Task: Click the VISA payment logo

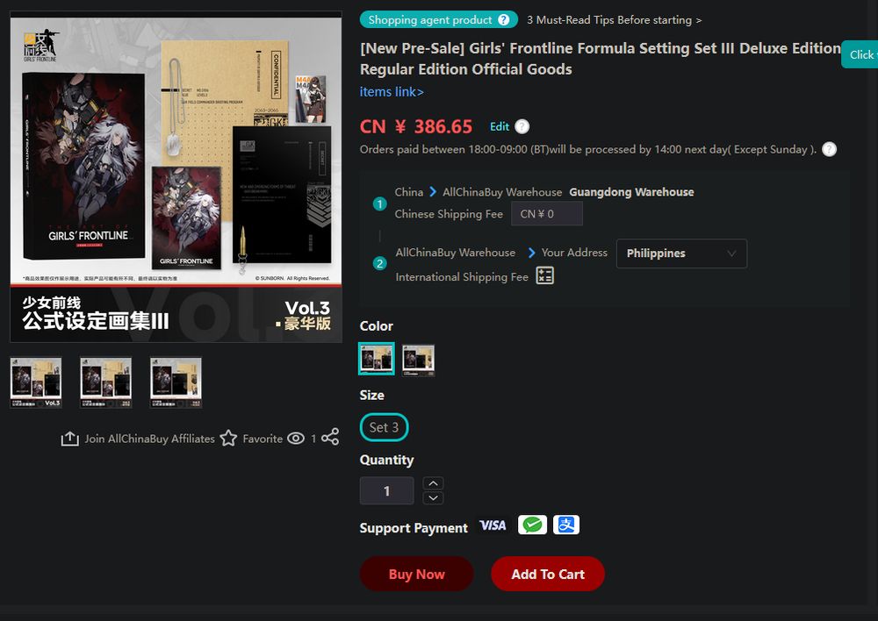Action: pos(493,525)
